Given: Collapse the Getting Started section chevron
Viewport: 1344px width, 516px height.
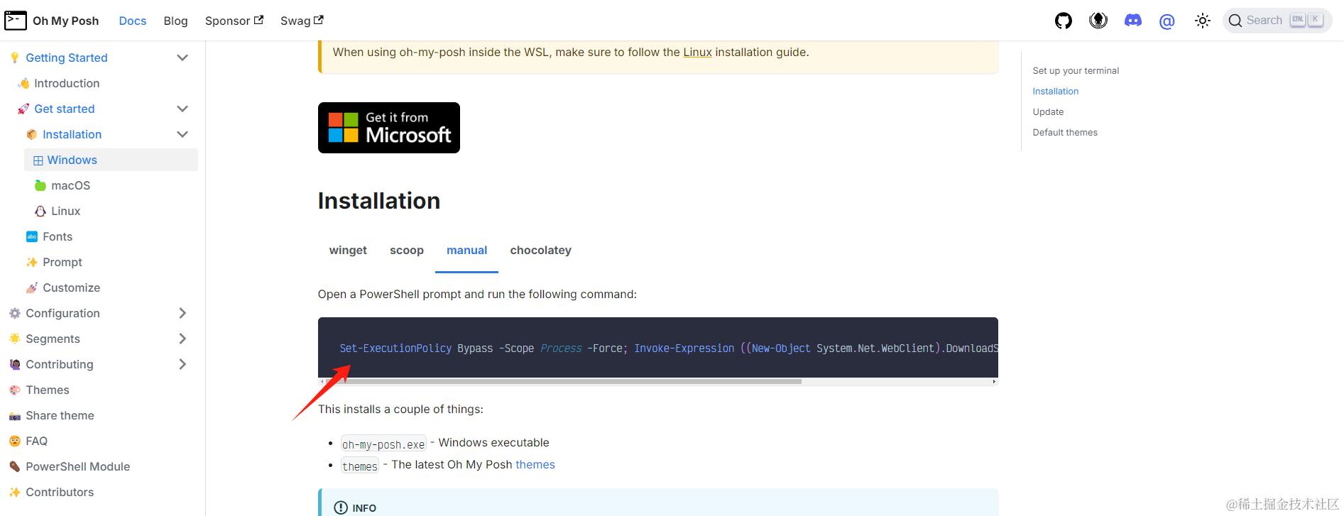Looking at the screenshot, I should coord(182,57).
